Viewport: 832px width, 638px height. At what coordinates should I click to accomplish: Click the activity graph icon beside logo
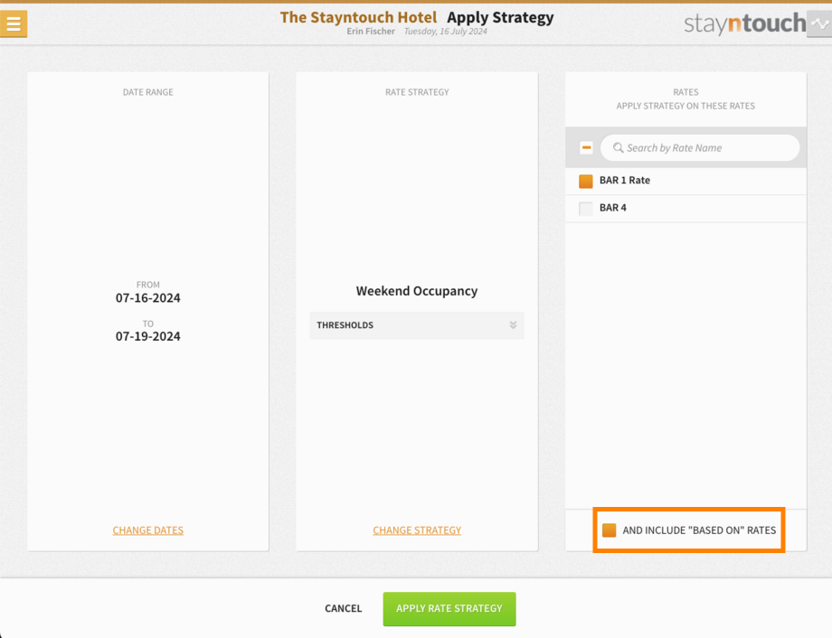pos(819,23)
